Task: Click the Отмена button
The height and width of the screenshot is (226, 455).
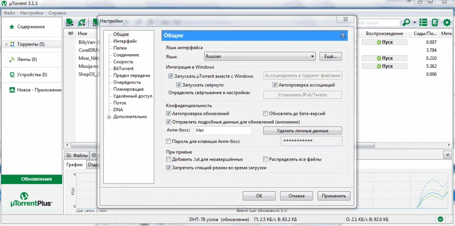Action: [297, 196]
